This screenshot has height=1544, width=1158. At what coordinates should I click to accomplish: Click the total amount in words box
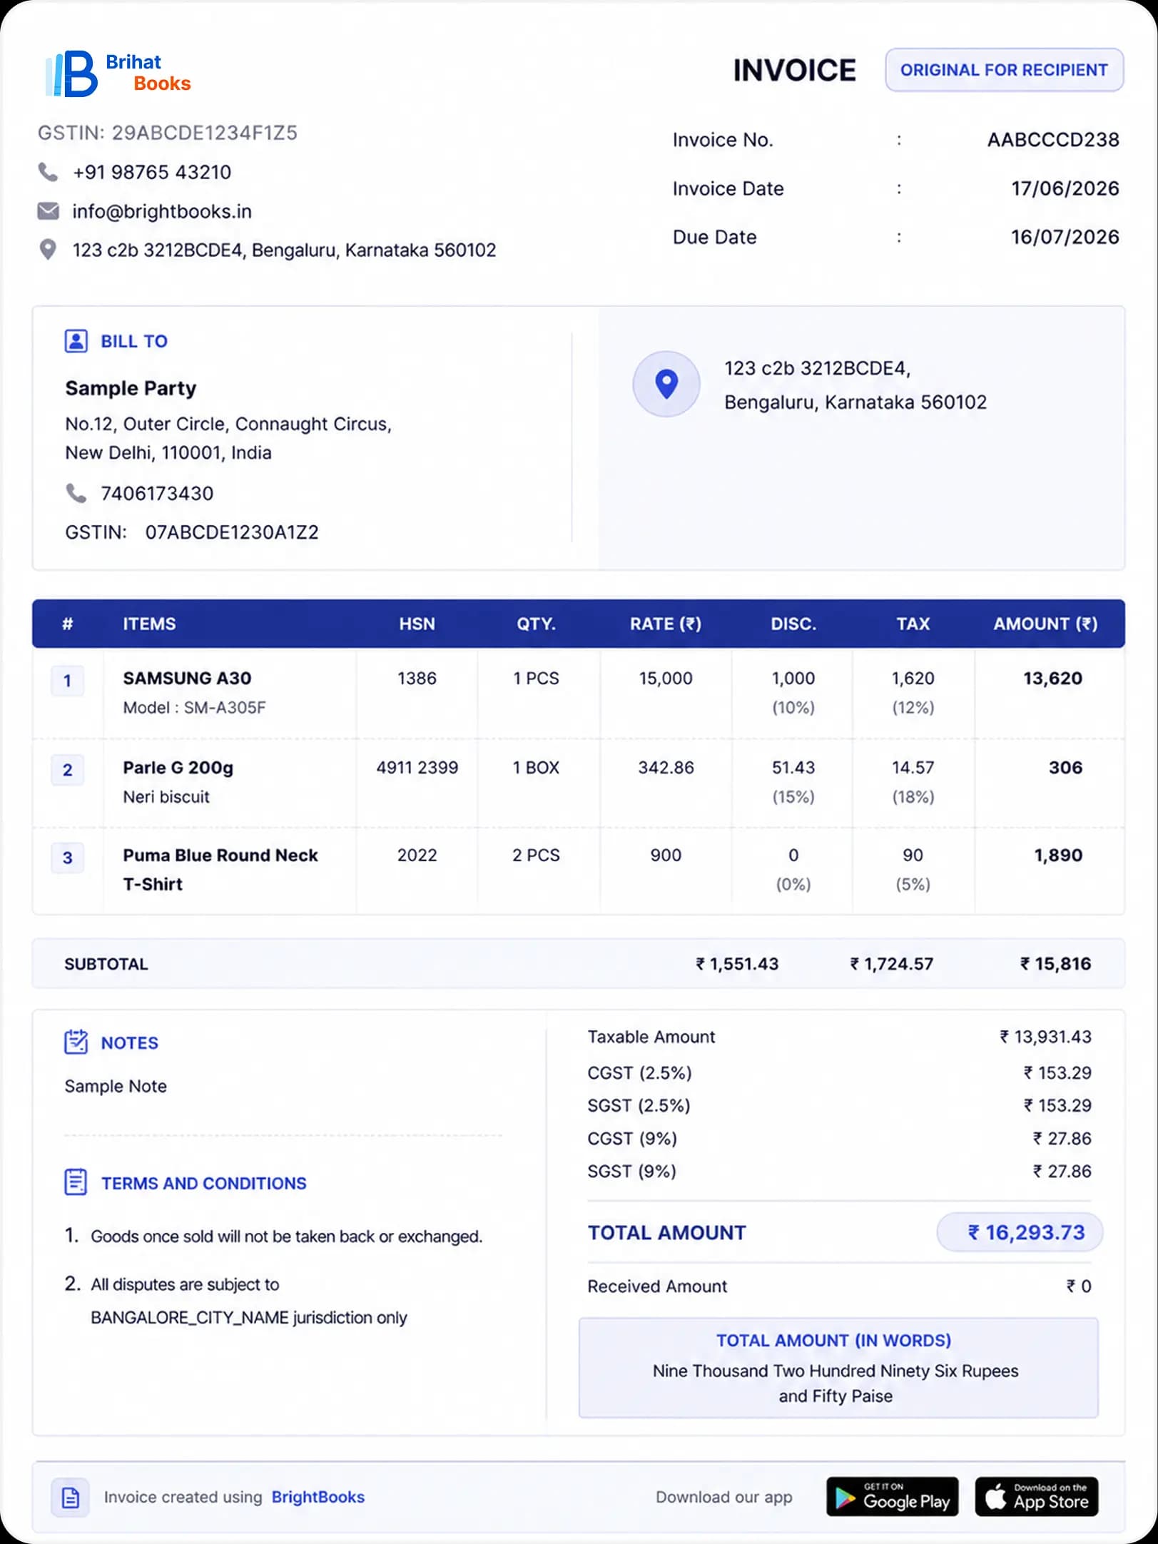point(838,1368)
